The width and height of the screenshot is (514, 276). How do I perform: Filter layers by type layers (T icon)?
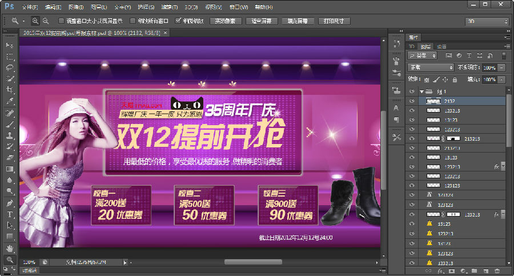pos(469,55)
